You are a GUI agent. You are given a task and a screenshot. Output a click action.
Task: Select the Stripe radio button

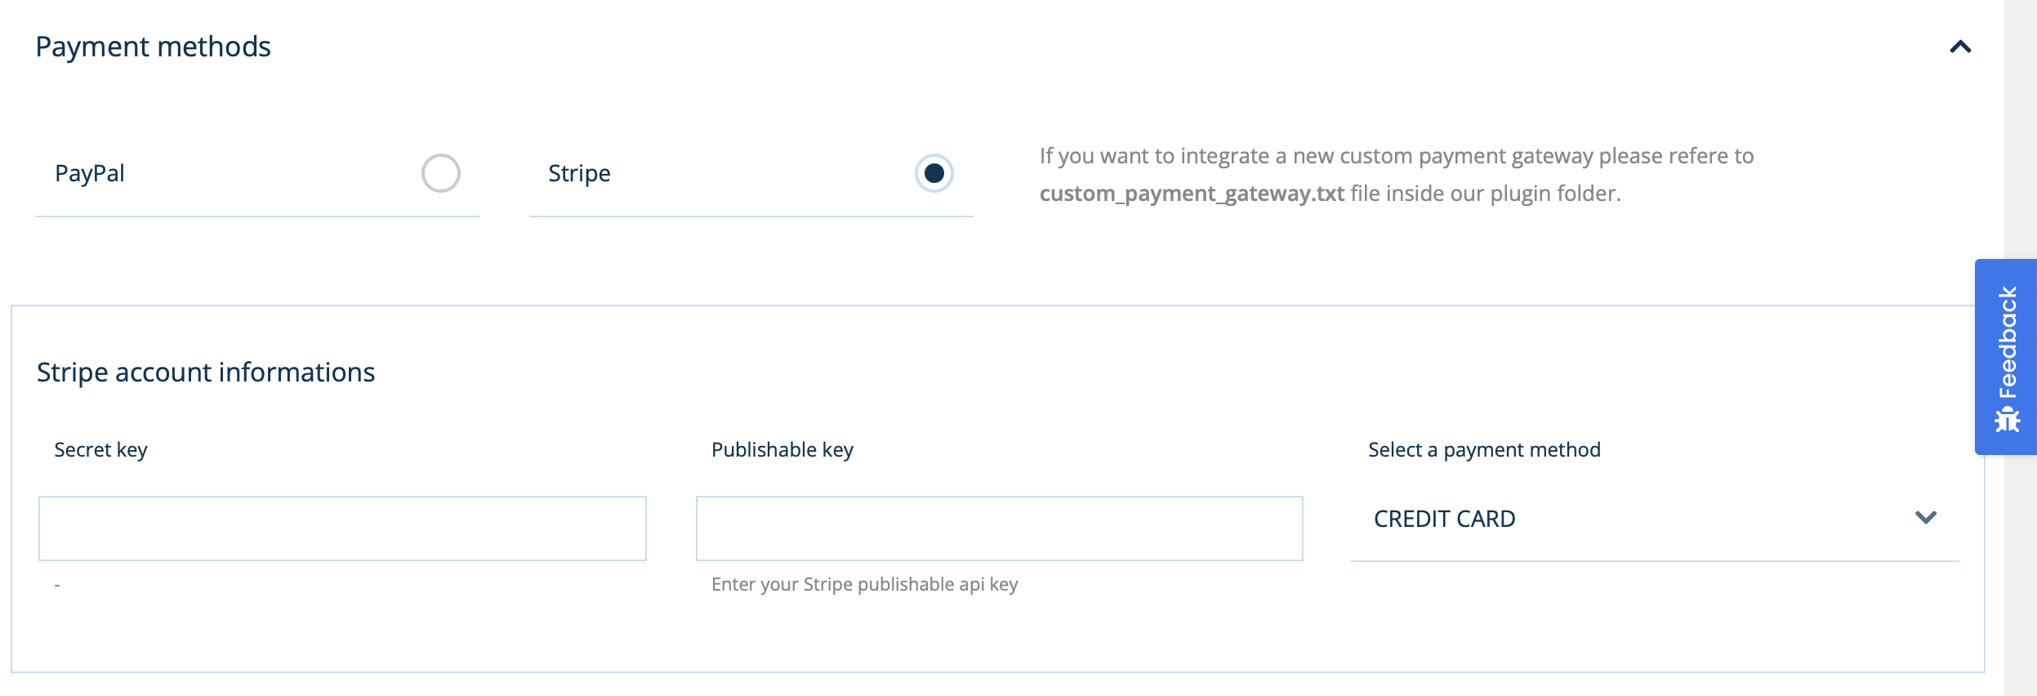(934, 173)
